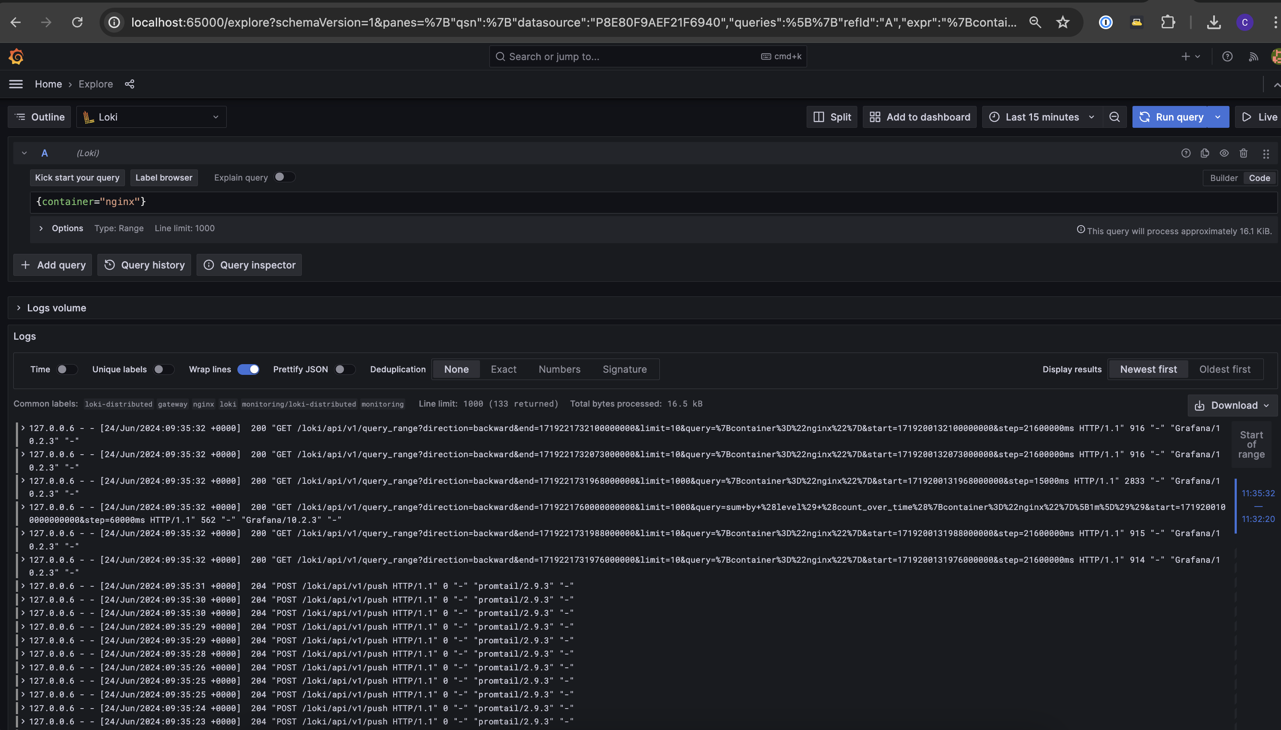Open the news feed RSS icon
This screenshot has width=1281, height=730.
pos(1254,57)
